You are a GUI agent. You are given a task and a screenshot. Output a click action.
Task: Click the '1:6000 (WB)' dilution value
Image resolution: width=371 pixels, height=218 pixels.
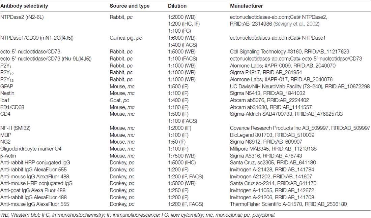tap(182, 38)
